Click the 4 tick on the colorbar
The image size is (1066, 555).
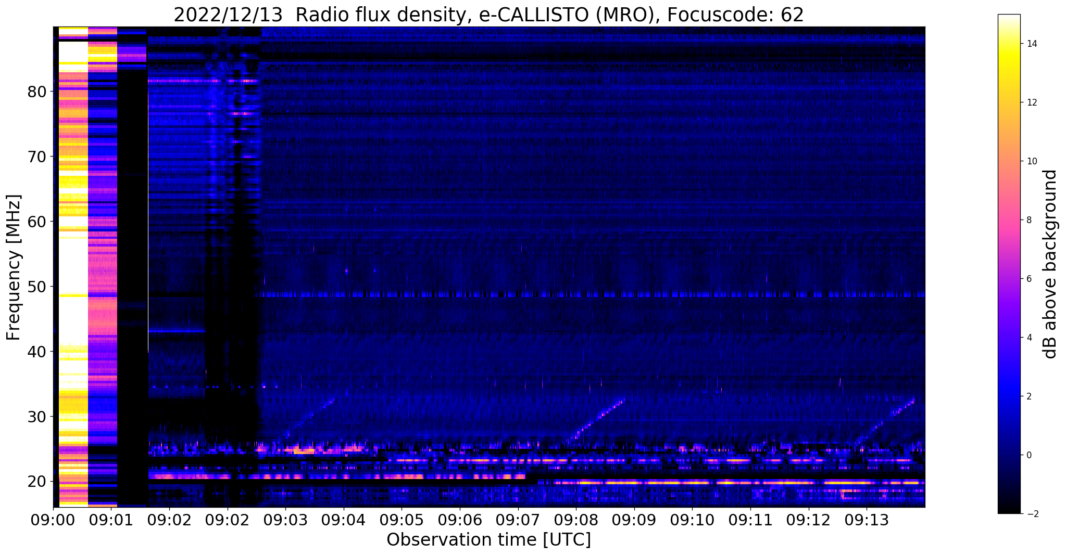coord(1029,338)
